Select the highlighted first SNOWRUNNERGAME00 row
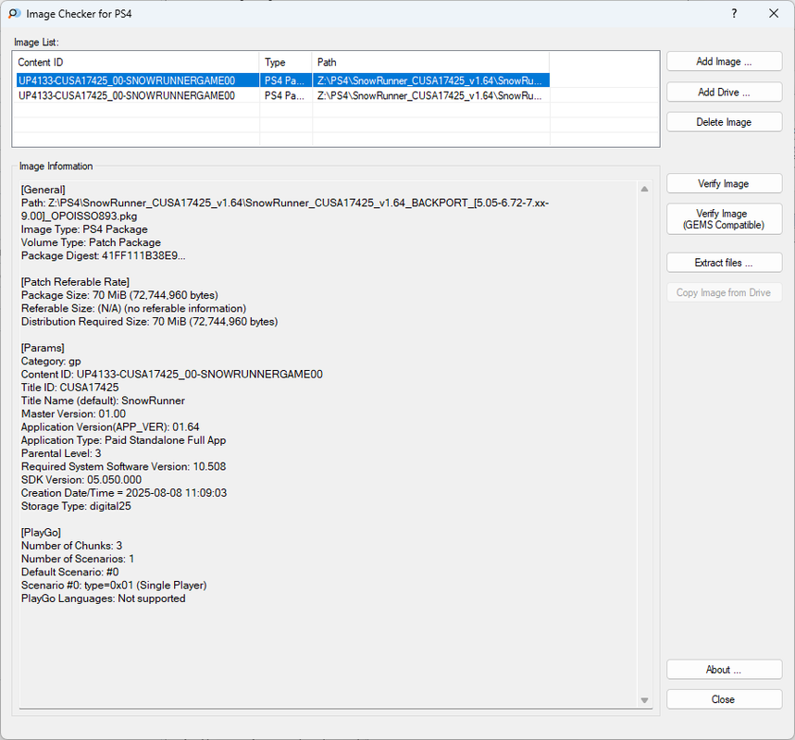 click(x=283, y=80)
